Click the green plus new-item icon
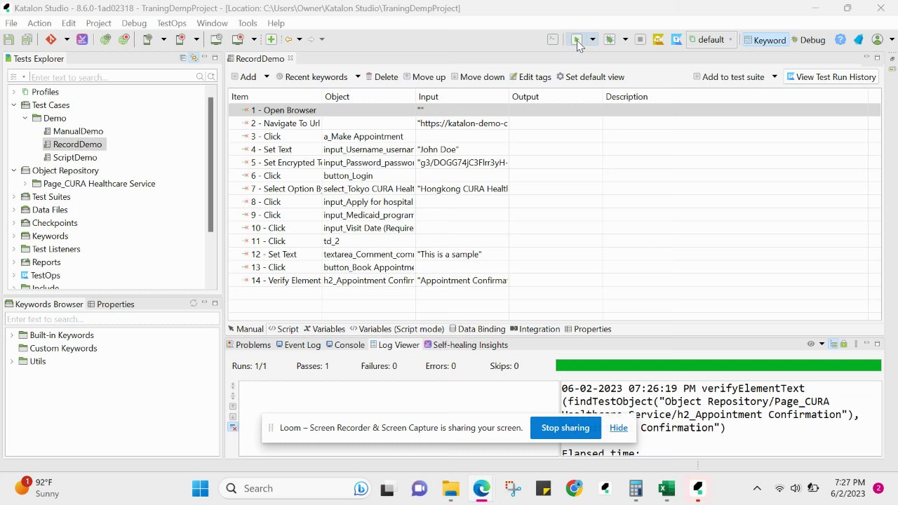 (x=271, y=40)
